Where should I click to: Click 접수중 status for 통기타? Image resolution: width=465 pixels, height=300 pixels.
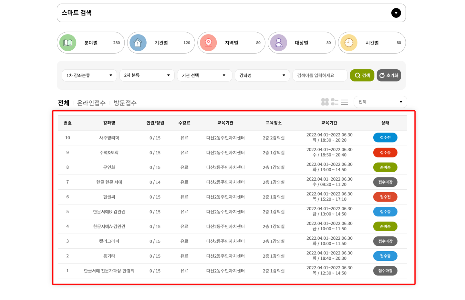pos(385,256)
